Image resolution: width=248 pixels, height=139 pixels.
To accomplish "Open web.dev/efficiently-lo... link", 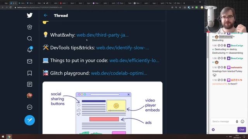I will point(134,61).
